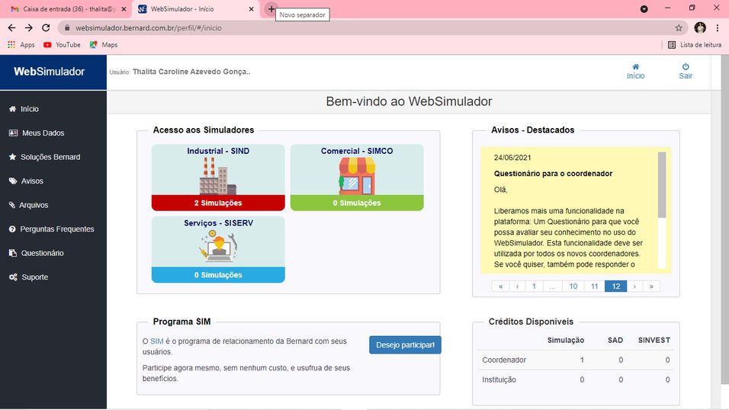This screenshot has height=410, width=729.
Task: Follow the SIM link in Programa SIM
Action: (156, 341)
